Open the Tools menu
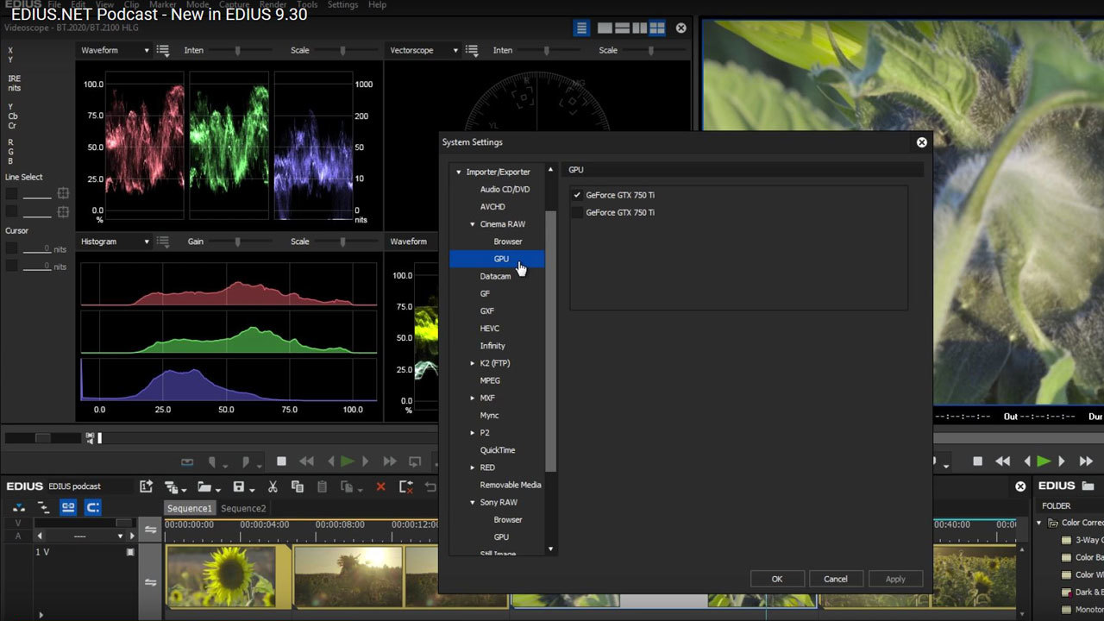1104x621 pixels. 307,5
